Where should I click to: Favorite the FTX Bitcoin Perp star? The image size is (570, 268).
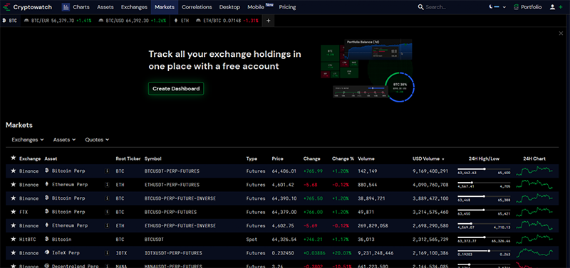[x=13, y=212]
